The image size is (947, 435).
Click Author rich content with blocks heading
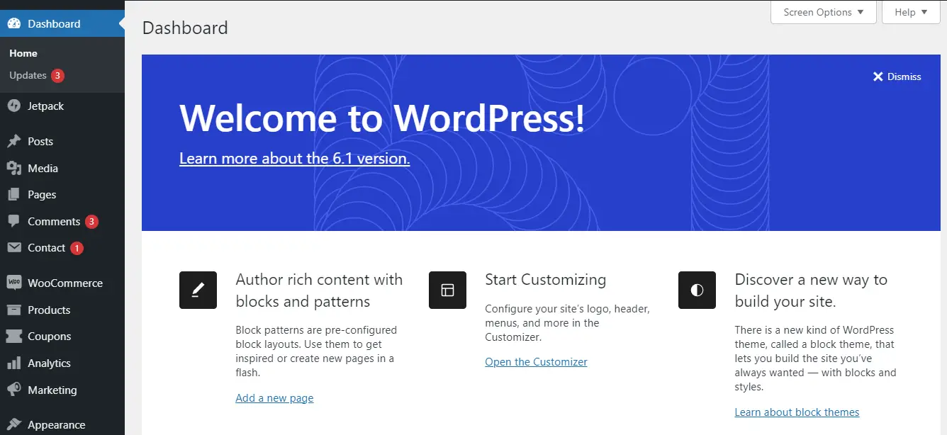319,290
